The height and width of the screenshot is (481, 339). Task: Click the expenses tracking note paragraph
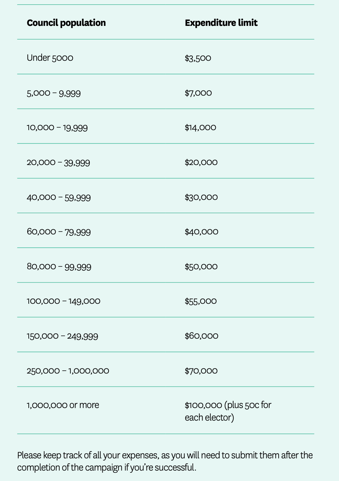[x=165, y=461]
